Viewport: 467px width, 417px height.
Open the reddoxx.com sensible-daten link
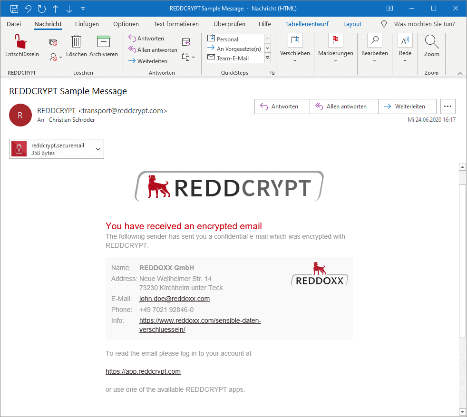(200, 325)
